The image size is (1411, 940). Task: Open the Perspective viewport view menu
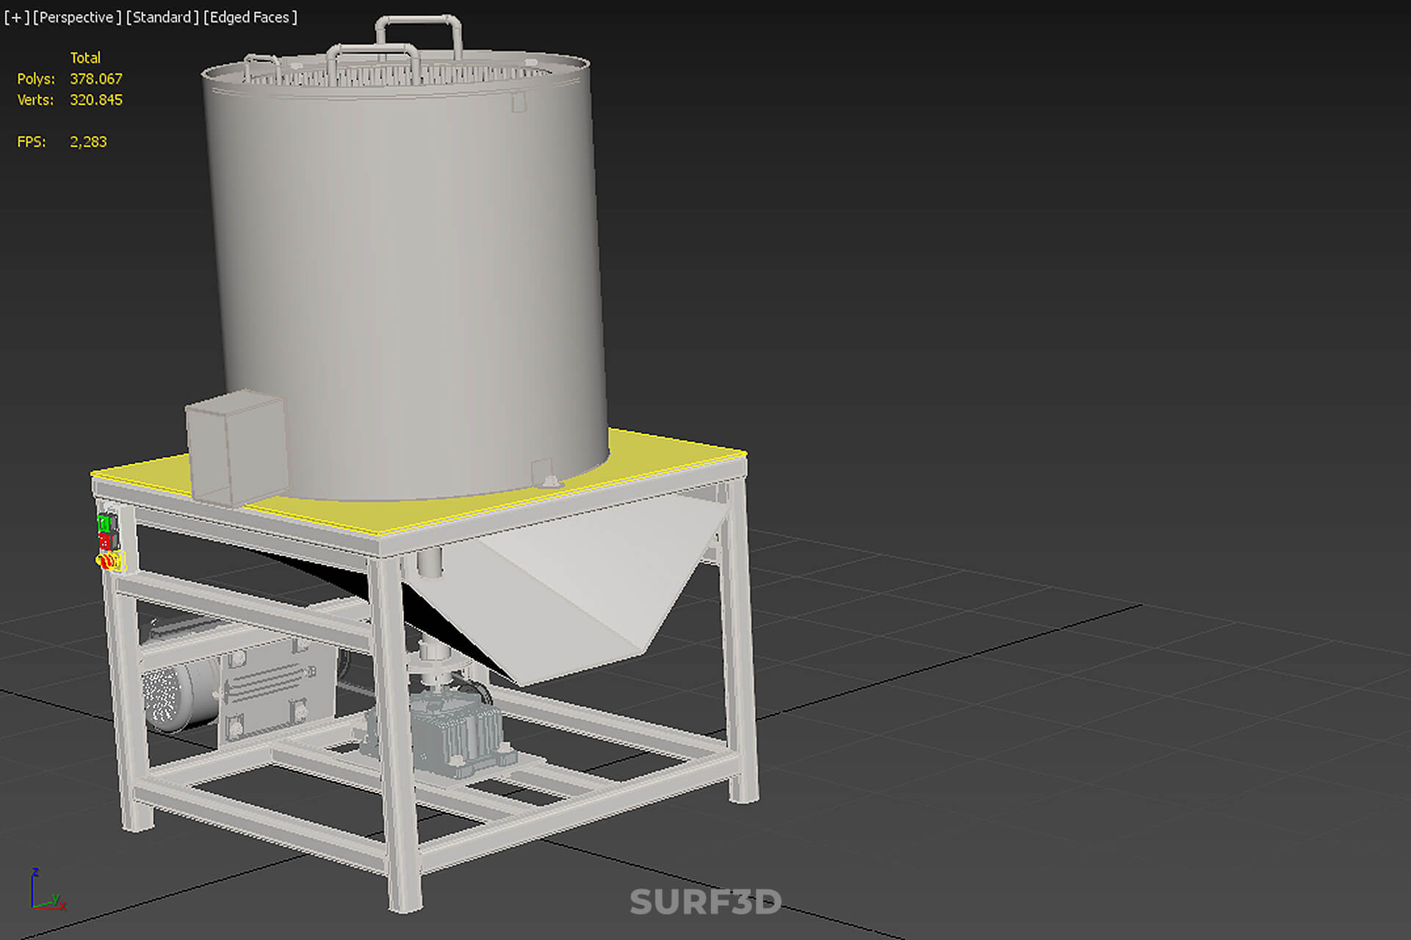[x=77, y=17]
